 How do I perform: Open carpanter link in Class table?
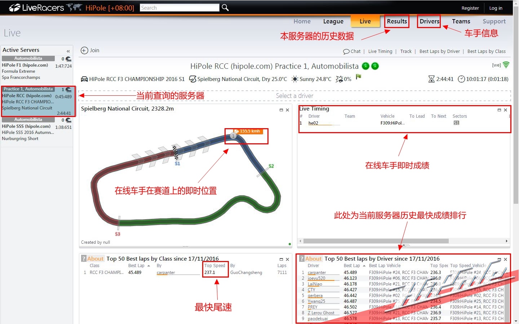click(166, 273)
